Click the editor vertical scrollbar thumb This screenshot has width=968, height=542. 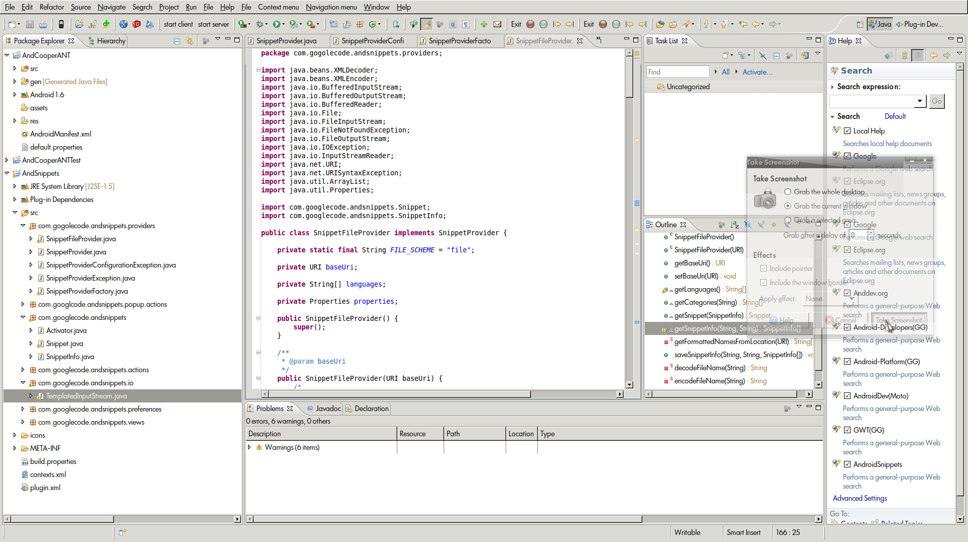pyautogui.click(x=629, y=77)
